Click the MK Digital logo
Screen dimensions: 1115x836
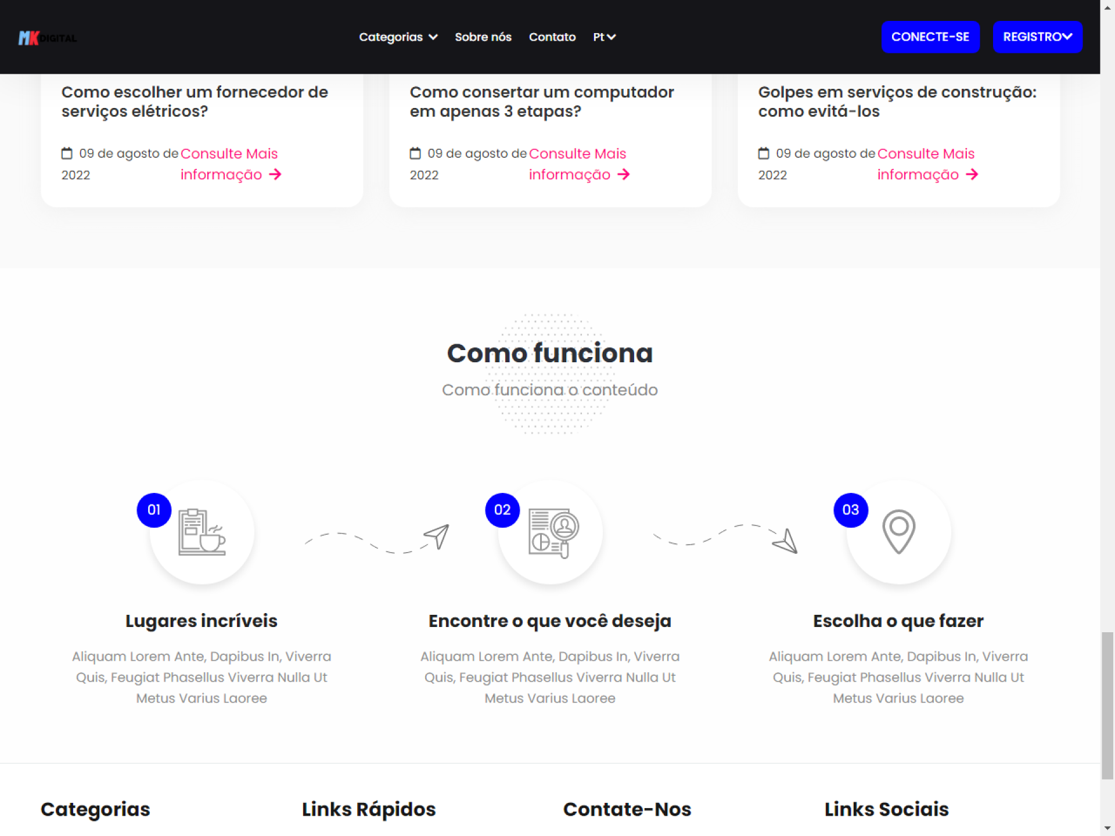coord(47,38)
